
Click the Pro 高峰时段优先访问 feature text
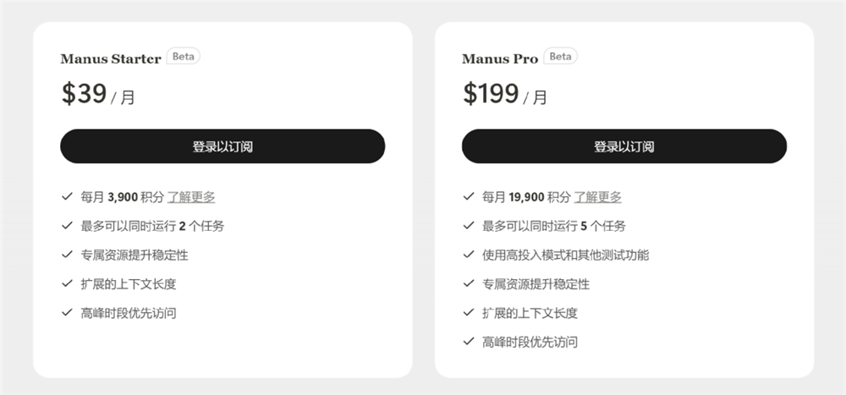pyautogui.click(x=530, y=343)
